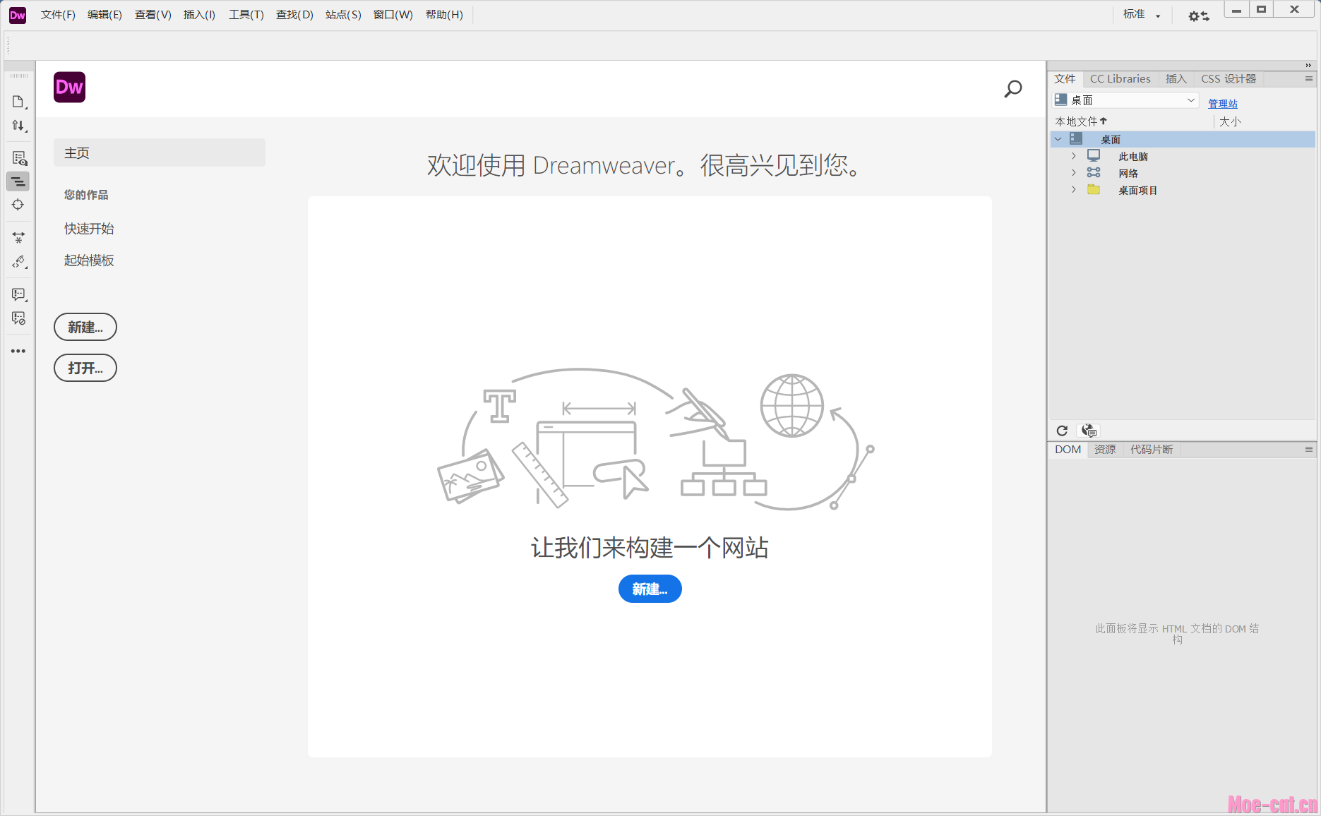The width and height of the screenshot is (1321, 816).
Task: Click the 管理站 link
Action: coord(1223,104)
